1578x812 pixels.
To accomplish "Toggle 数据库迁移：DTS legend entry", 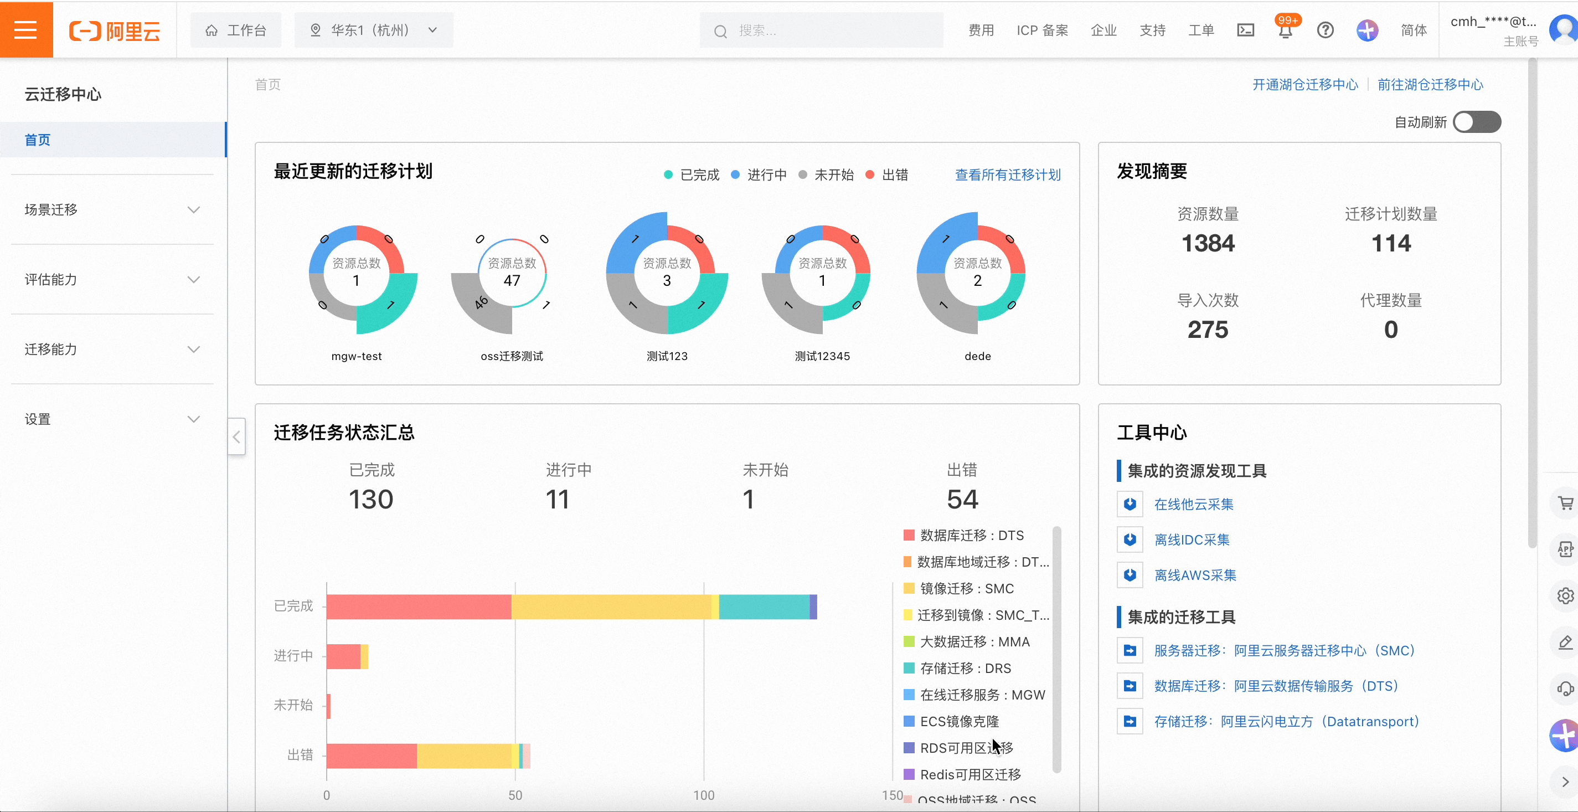I will click(x=963, y=536).
